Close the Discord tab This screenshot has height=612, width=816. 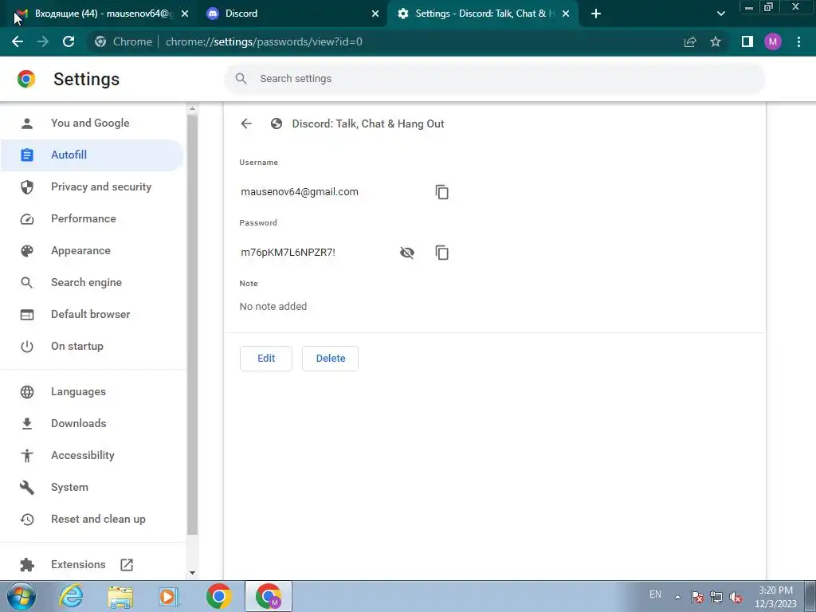tap(375, 14)
